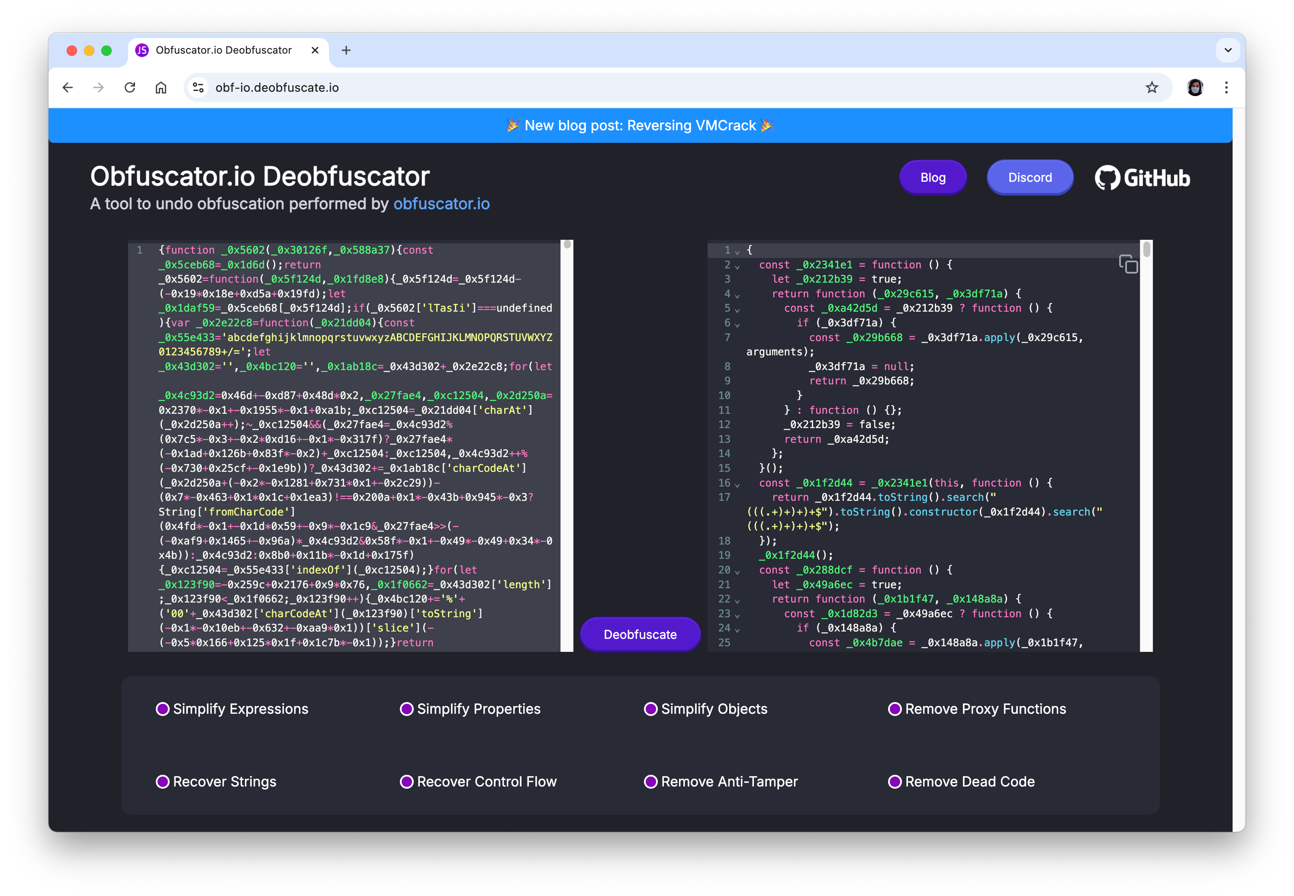Open a new browser tab
The height and width of the screenshot is (896, 1294).
point(346,51)
